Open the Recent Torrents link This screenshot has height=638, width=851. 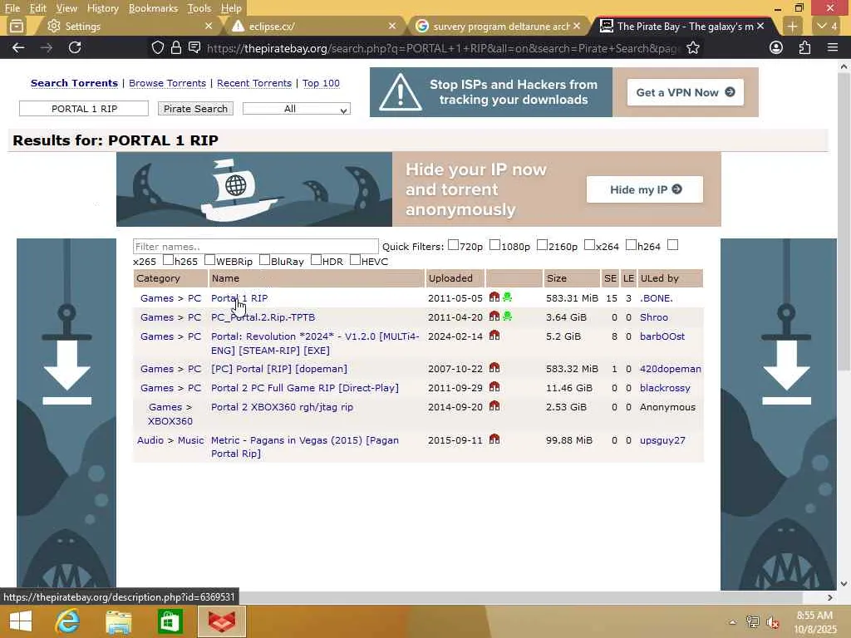tap(254, 83)
